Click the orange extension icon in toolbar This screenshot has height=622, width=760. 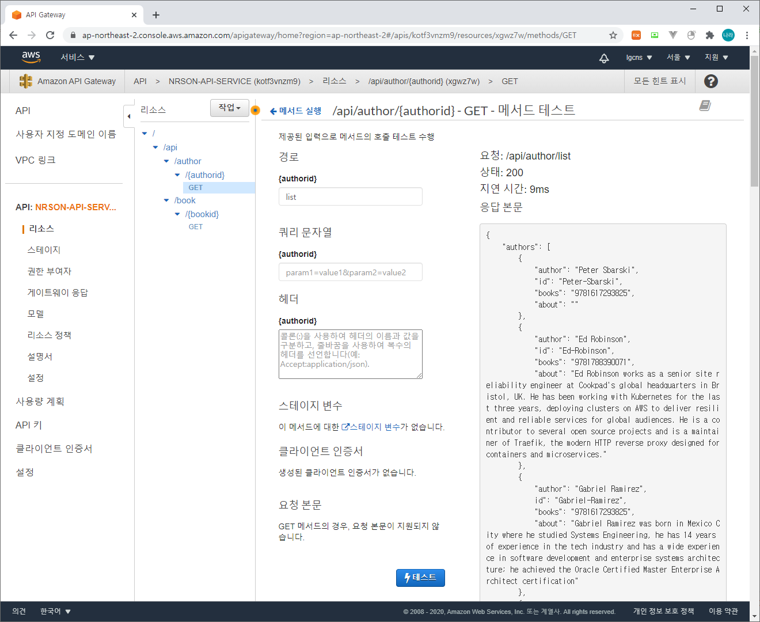pyautogui.click(x=636, y=35)
